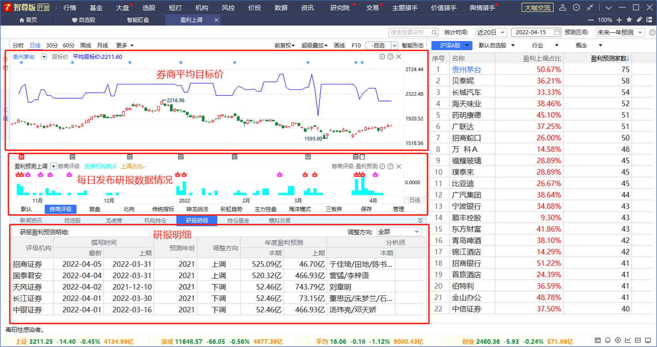The width and height of the screenshot is (657, 347).
Task: Close the 盈利上调 tab
Action: (x=217, y=20)
